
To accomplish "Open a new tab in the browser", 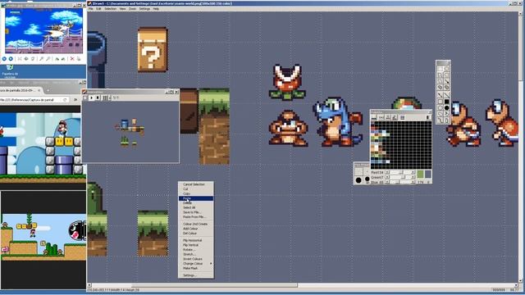I will 48,90.
